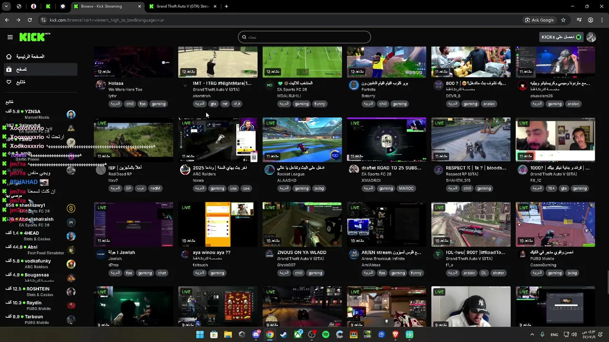609x342 pixels.
Task: Bookmark this page with the star icon
Action: click(563, 20)
